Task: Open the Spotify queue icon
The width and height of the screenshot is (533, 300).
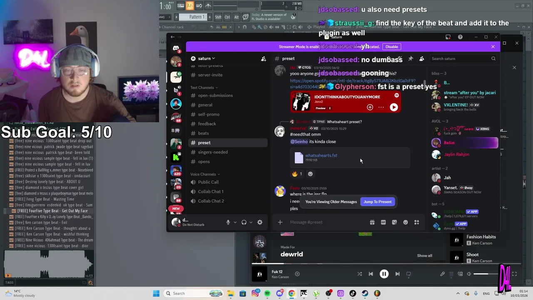Action: click(x=451, y=274)
